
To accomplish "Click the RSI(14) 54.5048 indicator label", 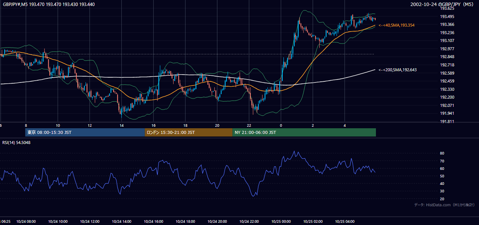I will point(16,142).
